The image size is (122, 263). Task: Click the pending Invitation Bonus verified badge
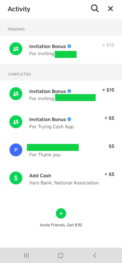(69, 46)
